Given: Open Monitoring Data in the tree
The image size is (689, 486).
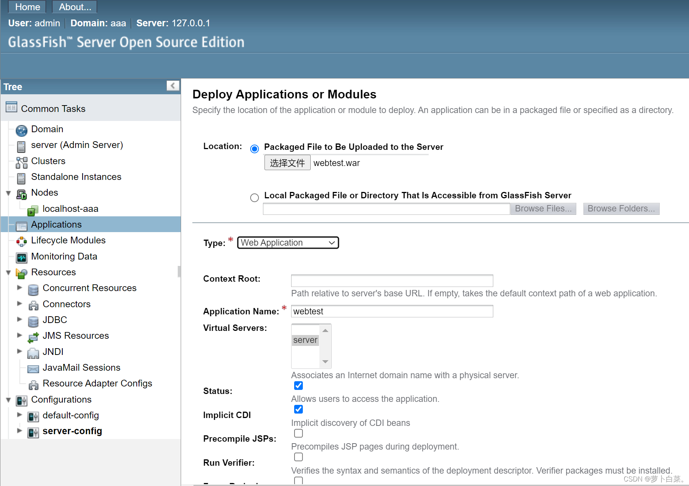Looking at the screenshot, I should [64, 256].
